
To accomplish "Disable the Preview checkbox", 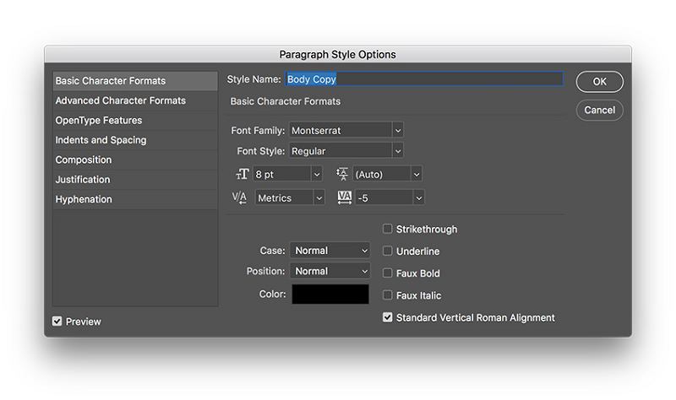I will tap(57, 322).
